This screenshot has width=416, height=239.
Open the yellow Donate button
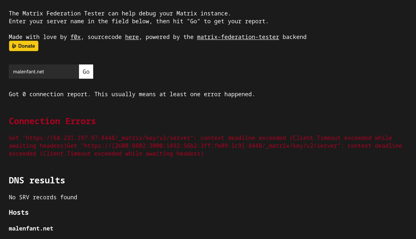click(x=24, y=46)
